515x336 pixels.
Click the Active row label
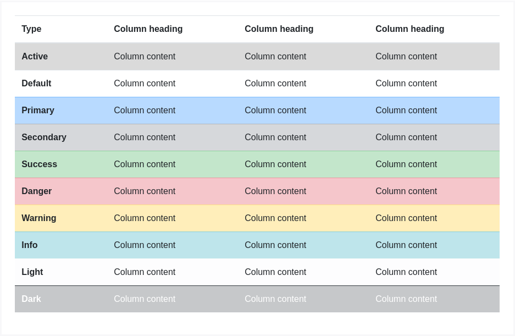coord(35,57)
